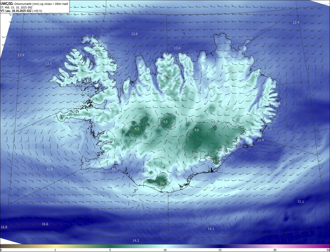The width and height of the screenshot is (330, 252).
Task: Pick the 3.9 value in the south
Action: click(162, 184)
